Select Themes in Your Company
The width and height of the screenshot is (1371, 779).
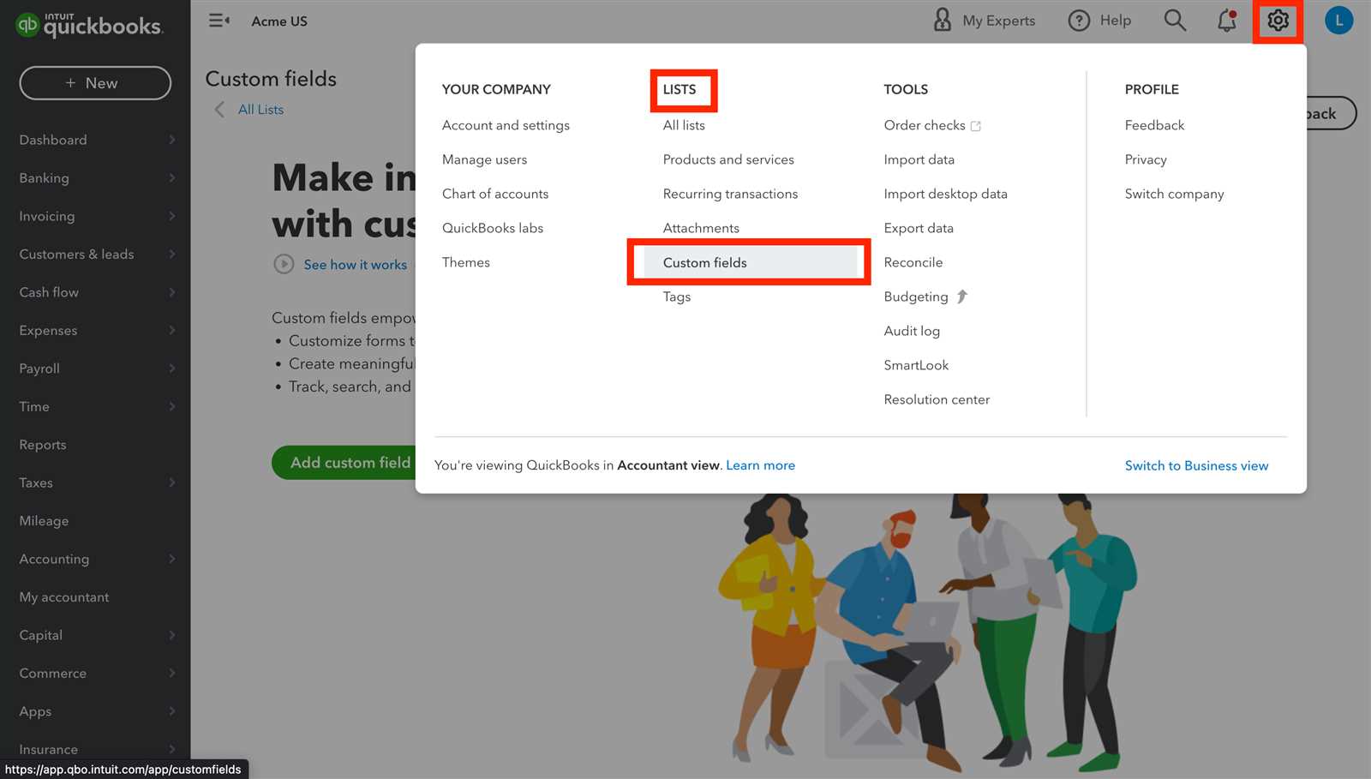(466, 262)
